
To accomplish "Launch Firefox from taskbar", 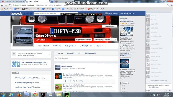I will coord(19,95).
